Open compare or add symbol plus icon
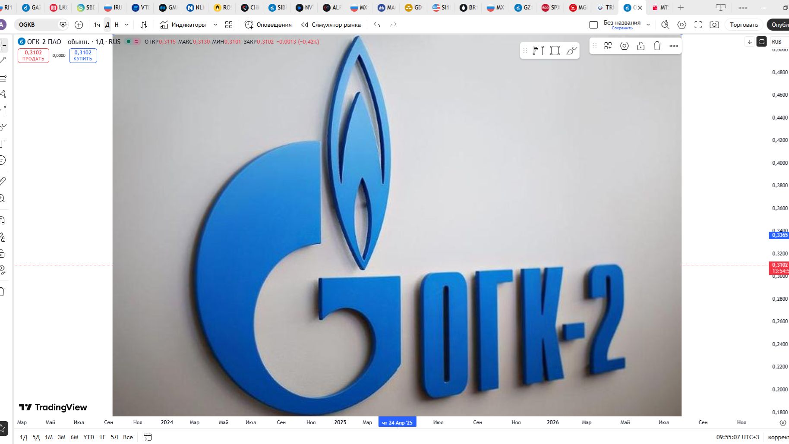 point(79,25)
